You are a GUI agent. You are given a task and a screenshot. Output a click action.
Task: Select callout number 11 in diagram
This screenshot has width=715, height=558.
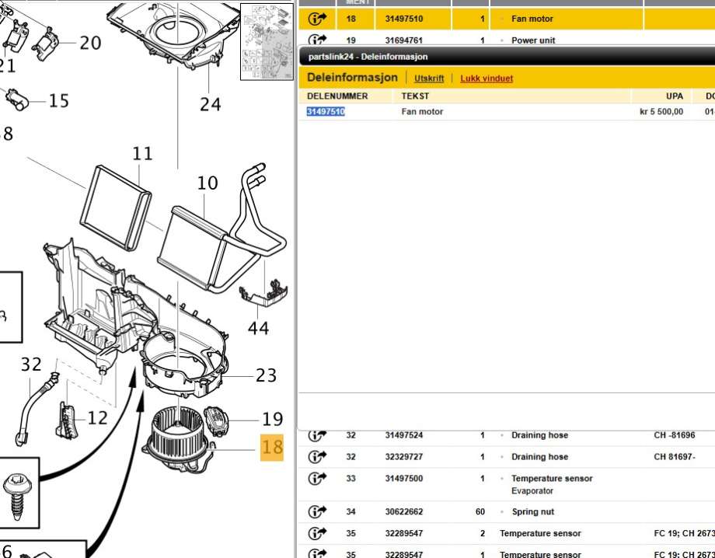142,154
